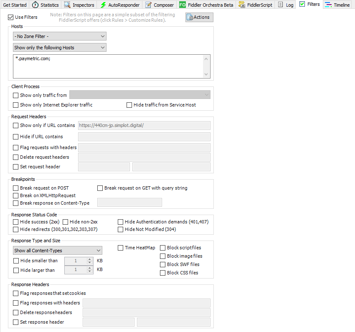The width and height of the screenshot is (355, 332).
Task: Click the Inspectors magnifier icon
Action: pyautogui.click(x=67, y=5)
